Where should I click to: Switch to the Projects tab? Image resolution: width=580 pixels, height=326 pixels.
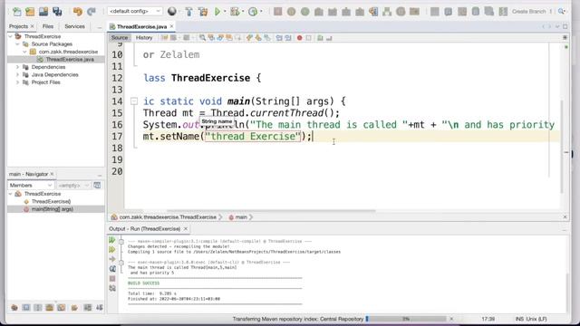coord(18,26)
